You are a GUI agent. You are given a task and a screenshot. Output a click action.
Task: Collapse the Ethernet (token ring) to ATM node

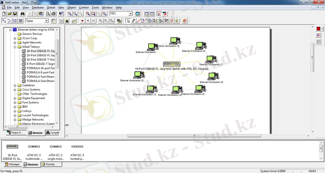(10, 30)
